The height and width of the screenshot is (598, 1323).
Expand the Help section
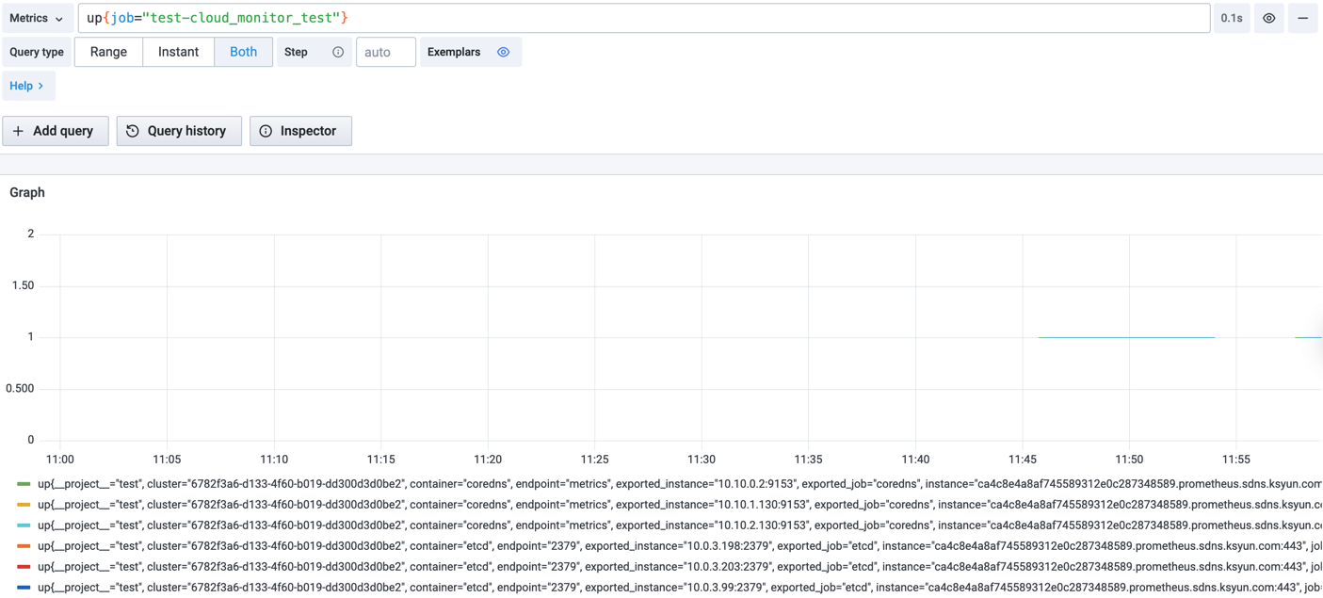point(27,86)
